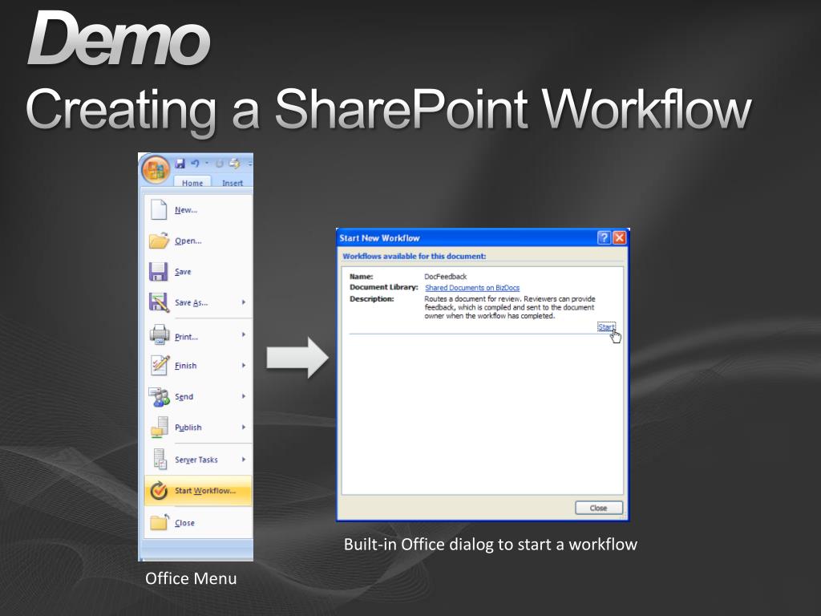This screenshot has width=821, height=616.
Task: Expand the Print submenu arrow
Action: (x=244, y=334)
